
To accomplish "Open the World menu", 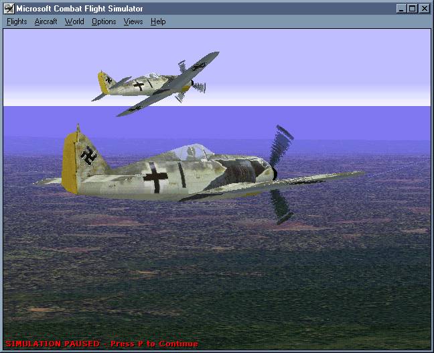I will [x=74, y=21].
